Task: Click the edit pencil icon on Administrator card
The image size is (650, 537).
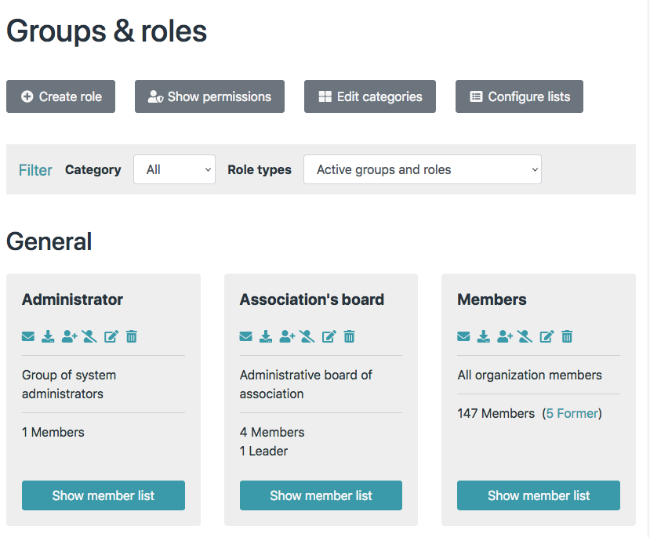Action: (111, 336)
